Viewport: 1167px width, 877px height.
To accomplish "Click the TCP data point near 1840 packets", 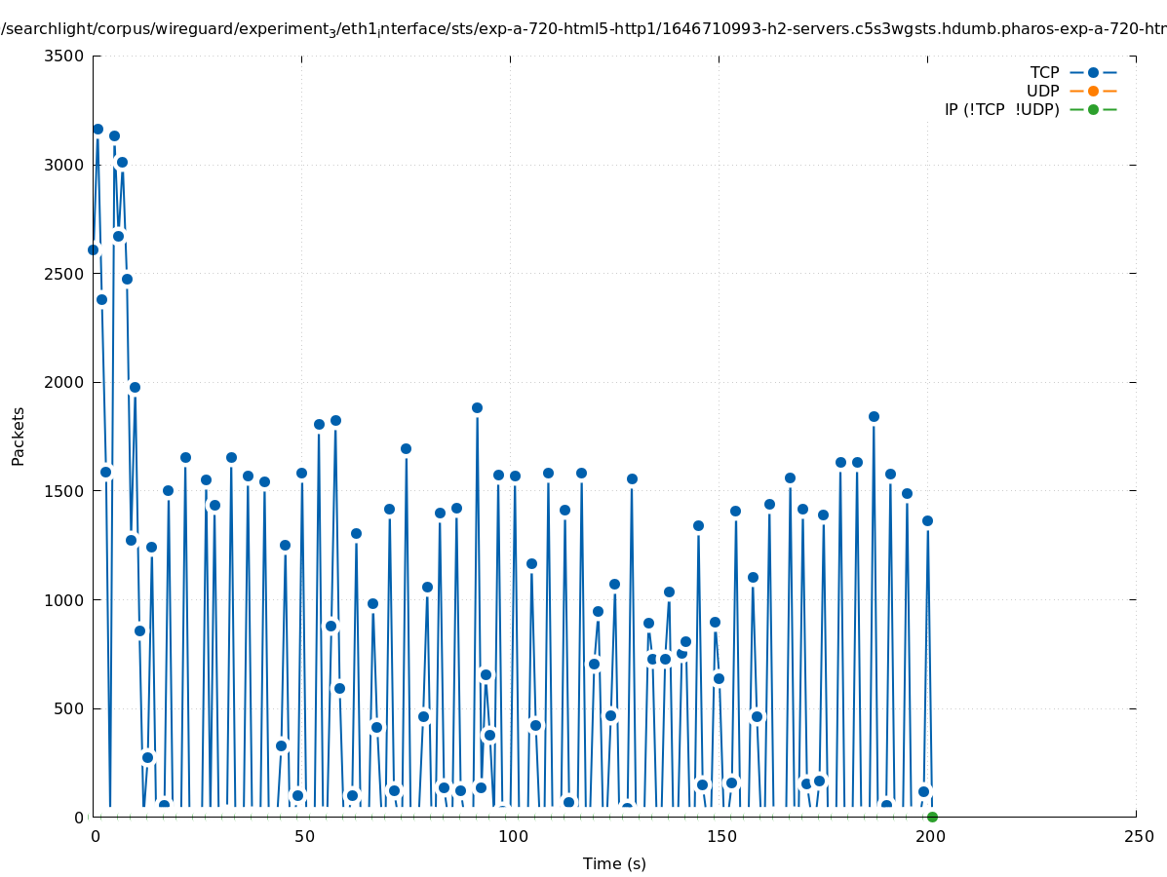I will 874,416.
